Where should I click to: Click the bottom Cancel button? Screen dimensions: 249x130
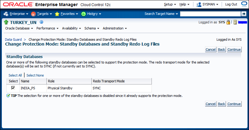[210, 104]
